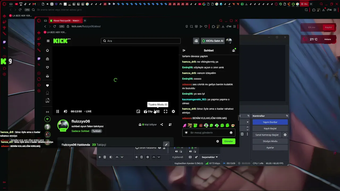Open the extensions cube icon in Kick window
This screenshot has height=191, width=340.
click(x=213, y=26)
